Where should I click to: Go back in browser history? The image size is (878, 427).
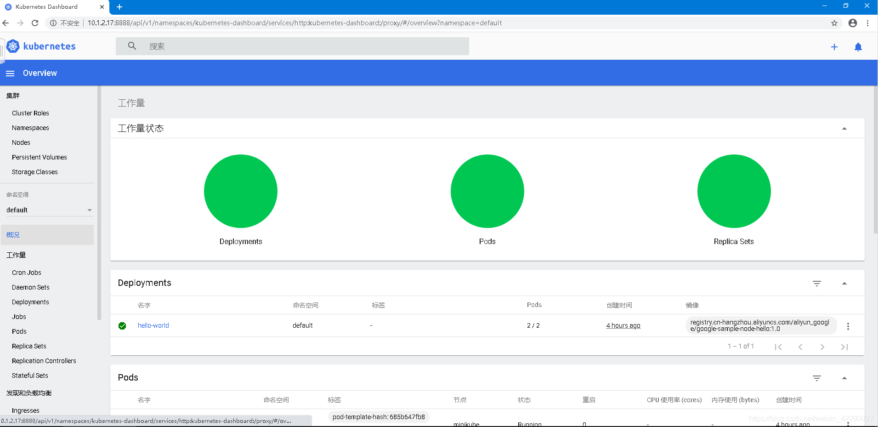6,23
